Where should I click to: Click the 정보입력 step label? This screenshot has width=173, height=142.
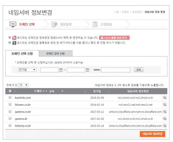click(66, 24)
